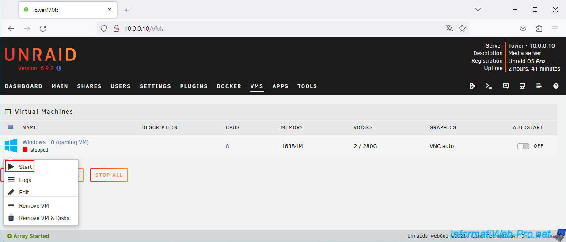This screenshot has width=566, height=242.
Task: Click the stopped status label
Action: tap(39, 150)
